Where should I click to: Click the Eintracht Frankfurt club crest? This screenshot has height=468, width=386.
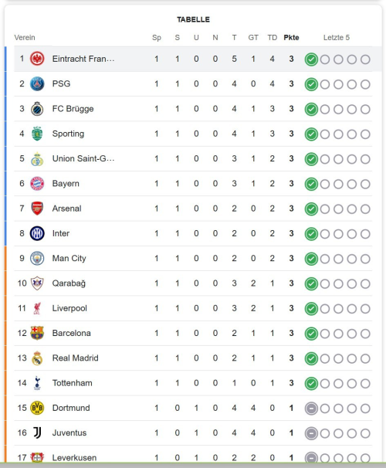37,59
